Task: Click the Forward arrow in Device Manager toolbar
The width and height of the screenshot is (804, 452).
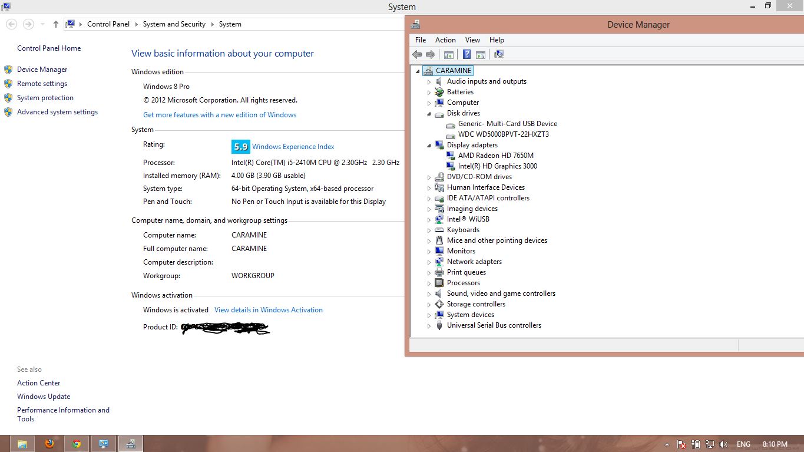Action: [431, 54]
